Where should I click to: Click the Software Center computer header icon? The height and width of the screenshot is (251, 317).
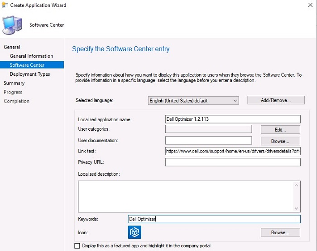(12, 25)
